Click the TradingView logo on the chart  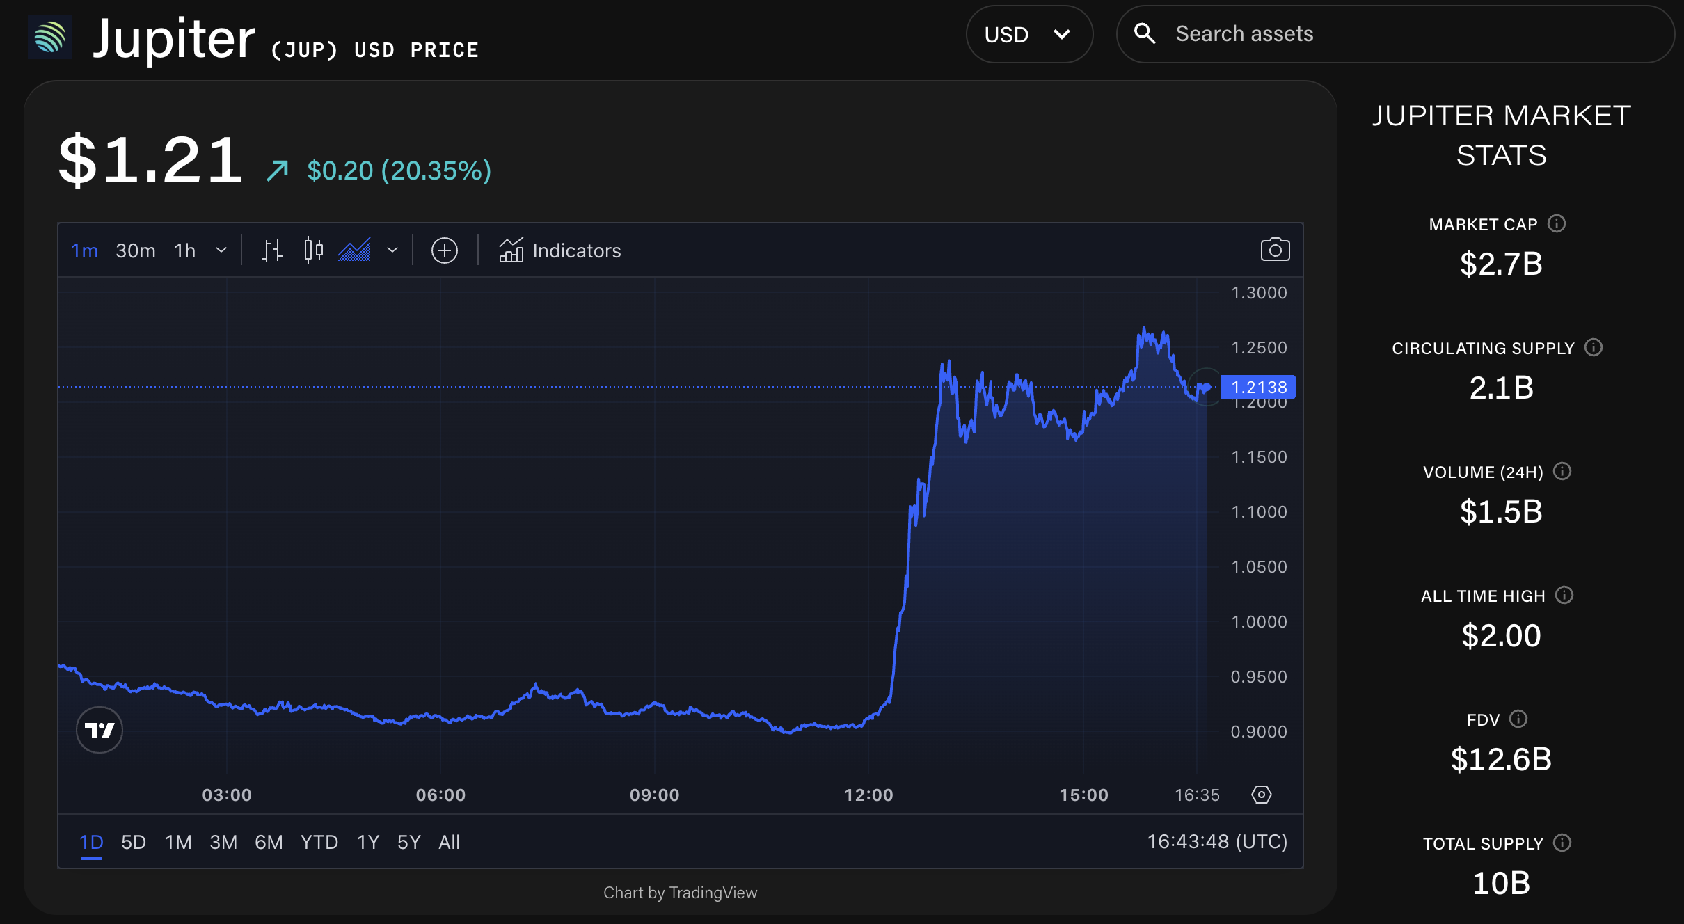99,729
